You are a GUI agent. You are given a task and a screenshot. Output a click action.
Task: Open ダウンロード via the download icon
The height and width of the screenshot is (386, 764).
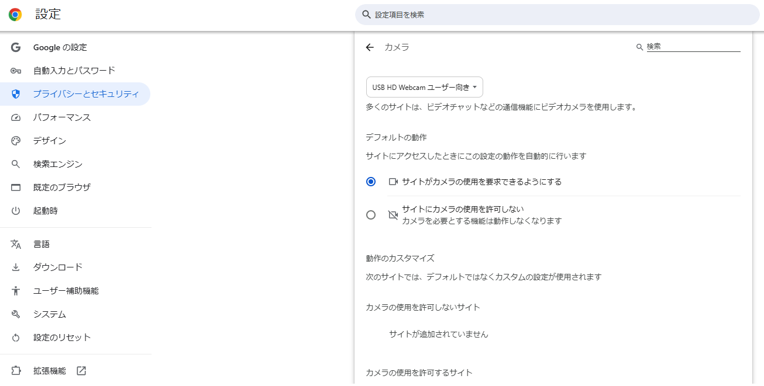pyautogui.click(x=15, y=267)
